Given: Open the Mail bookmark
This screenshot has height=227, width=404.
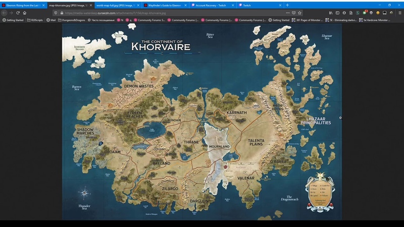Looking at the screenshot, I should 51,20.
